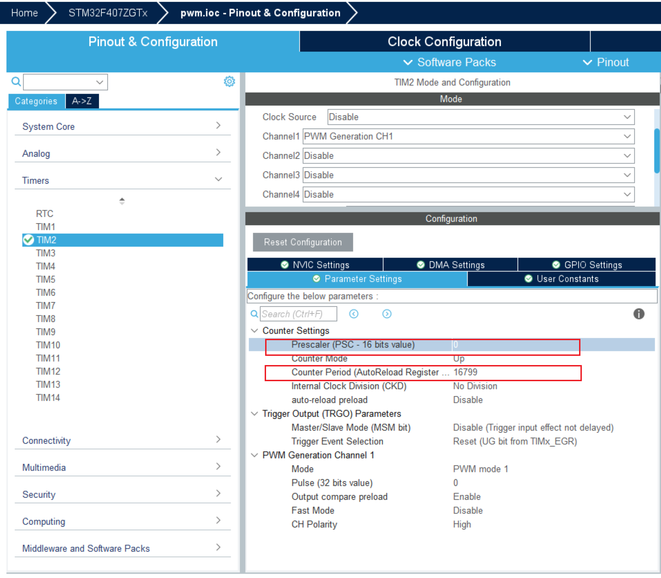Click the Reset Configuration button
Viewport: 661px width, 578px height.
[303, 242]
